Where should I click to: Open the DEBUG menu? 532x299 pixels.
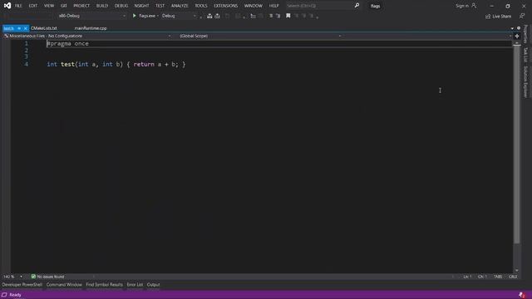(121, 6)
